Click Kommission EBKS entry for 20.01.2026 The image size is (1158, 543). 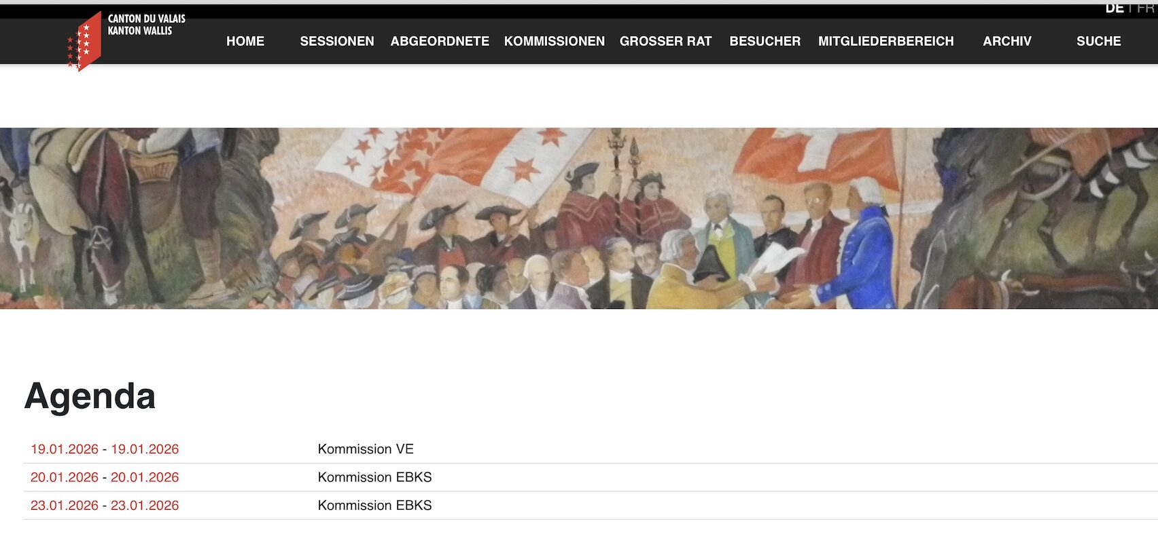coord(374,477)
